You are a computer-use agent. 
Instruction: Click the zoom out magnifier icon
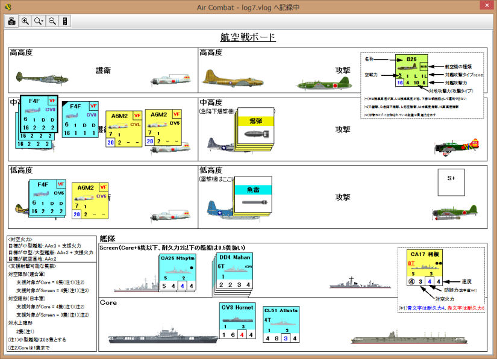pyautogui.click(x=52, y=21)
